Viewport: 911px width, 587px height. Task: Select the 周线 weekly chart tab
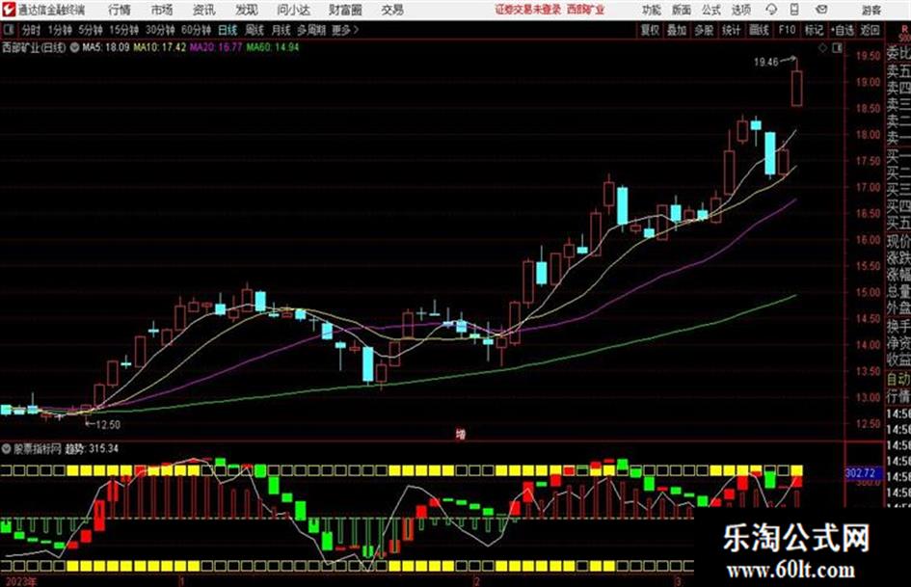(255, 30)
